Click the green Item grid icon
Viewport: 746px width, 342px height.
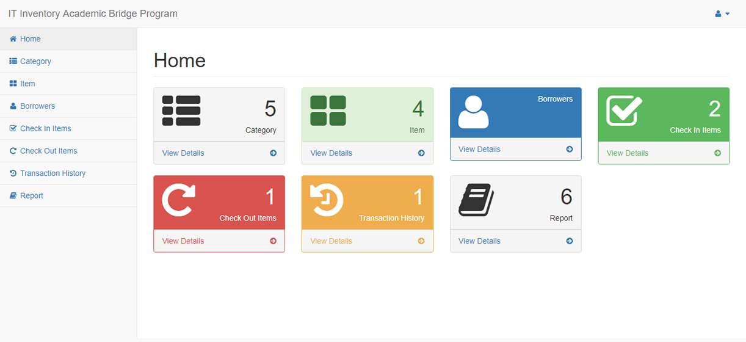328,111
